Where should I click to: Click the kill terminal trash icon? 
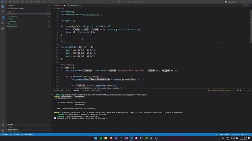pos(241,90)
